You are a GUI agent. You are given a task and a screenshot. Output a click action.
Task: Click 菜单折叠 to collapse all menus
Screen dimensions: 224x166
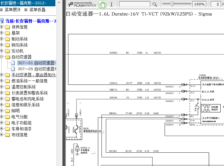coord(37,10)
